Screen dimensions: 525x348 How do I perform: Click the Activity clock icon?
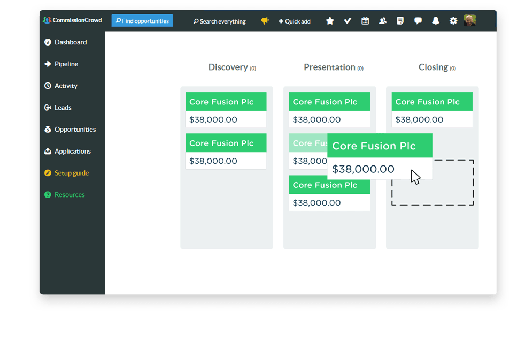pyautogui.click(x=48, y=86)
